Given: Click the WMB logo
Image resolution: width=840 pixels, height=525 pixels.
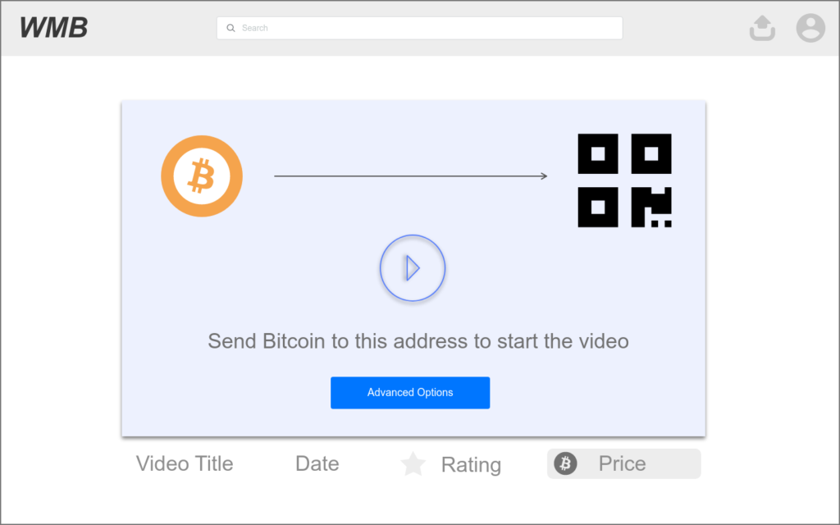Looking at the screenshot, I should tap(53, 28).
